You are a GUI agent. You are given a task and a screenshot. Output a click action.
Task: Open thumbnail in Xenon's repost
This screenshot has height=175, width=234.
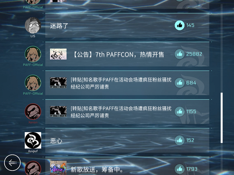pos(58,112)
